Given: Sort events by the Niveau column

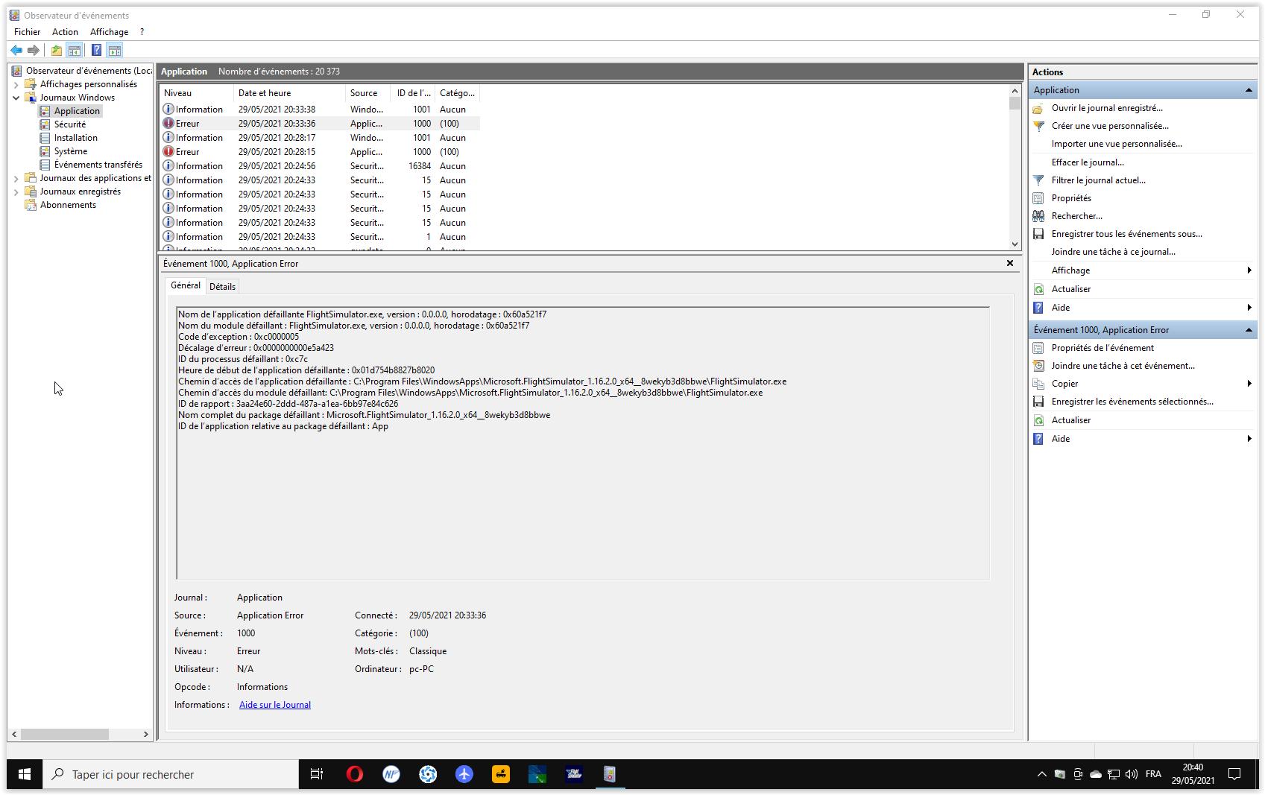Looking at the screenshot, I should 197,93.
